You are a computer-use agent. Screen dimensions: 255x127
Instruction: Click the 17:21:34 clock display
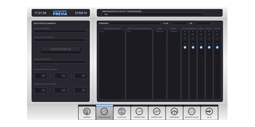(x=40, y=13)
